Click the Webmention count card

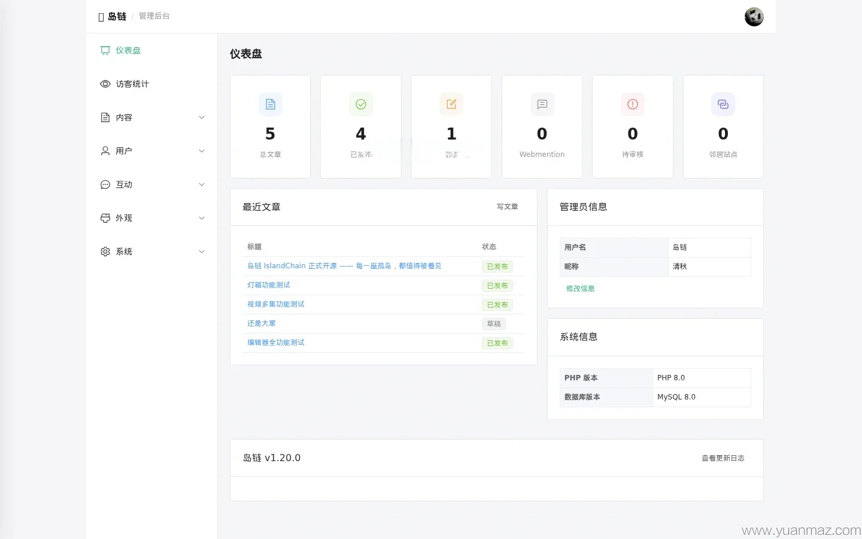(x=542, y=126)
